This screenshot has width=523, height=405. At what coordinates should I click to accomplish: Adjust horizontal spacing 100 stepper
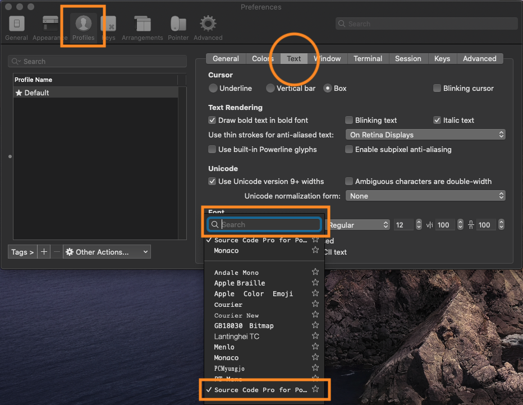(x=460, y=225)
